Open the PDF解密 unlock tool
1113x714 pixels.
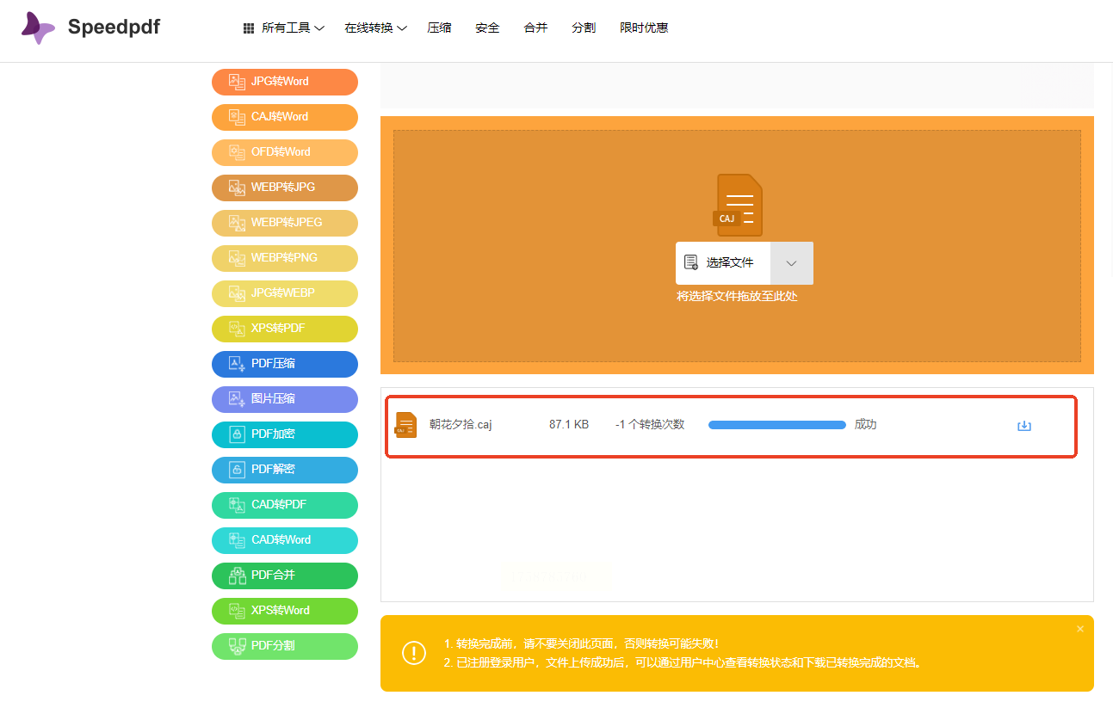(x=284, y=470)
